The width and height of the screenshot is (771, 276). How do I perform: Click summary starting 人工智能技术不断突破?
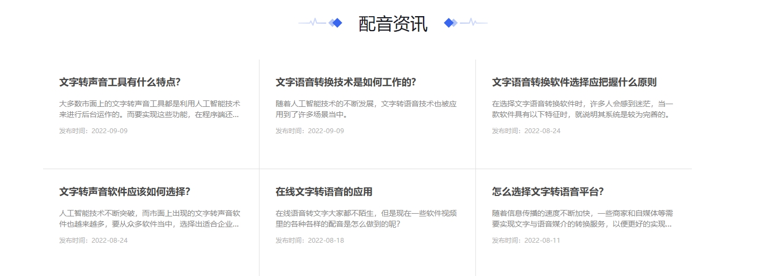tap(149, 219)
